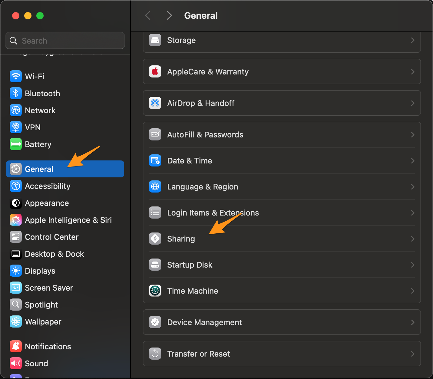The image size is (433, 379).
Task: Open Device Management settings
Action: point(204,322)
